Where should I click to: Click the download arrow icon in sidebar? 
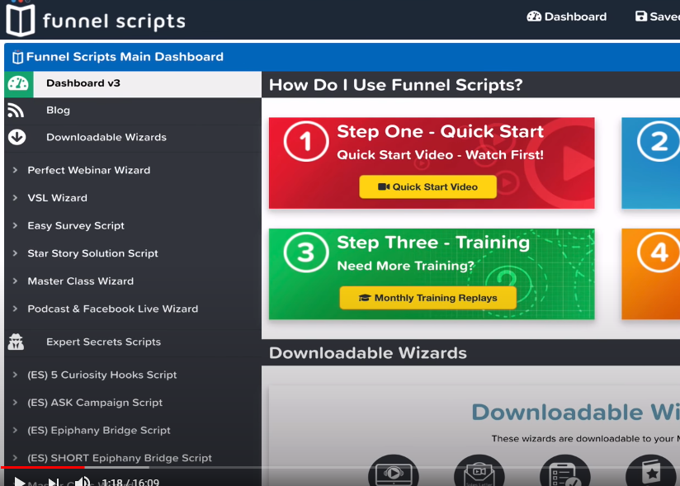(17, 137)
